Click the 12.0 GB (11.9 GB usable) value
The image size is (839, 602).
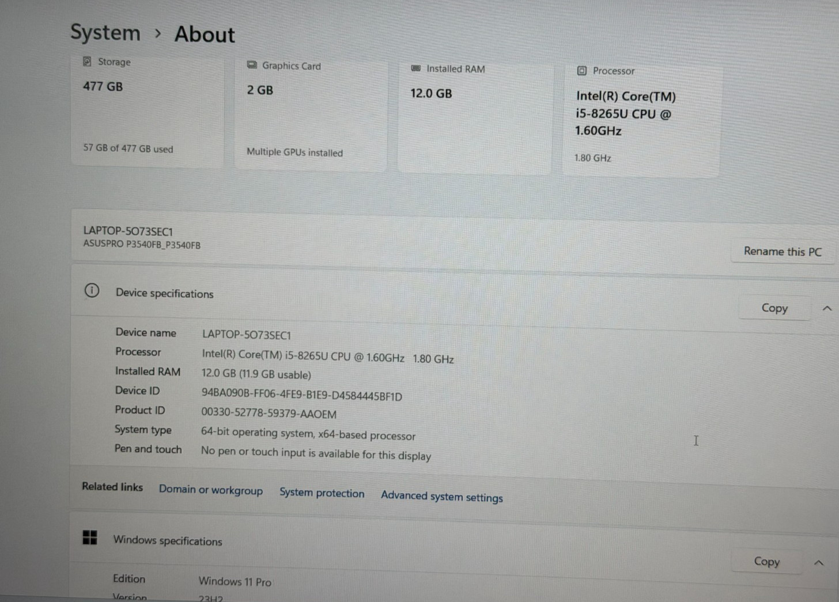tap(256, 374)
